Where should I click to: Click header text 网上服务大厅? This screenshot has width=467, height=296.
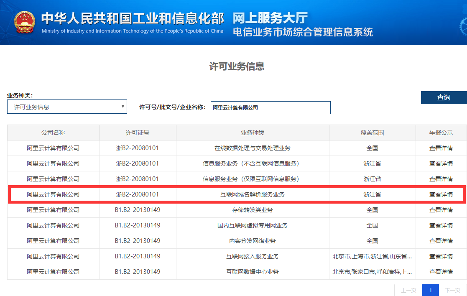coord(270,18)
